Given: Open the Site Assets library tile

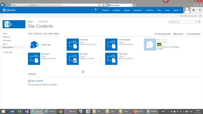Looking at the screenshot, I should pyautogui.click(x=34, y=59).
